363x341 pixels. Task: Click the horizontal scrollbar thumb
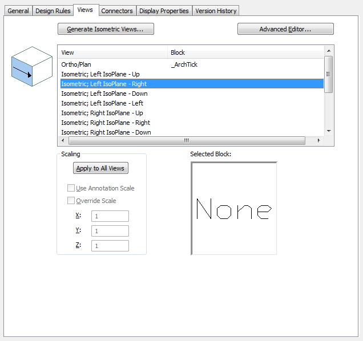[187, 140]
